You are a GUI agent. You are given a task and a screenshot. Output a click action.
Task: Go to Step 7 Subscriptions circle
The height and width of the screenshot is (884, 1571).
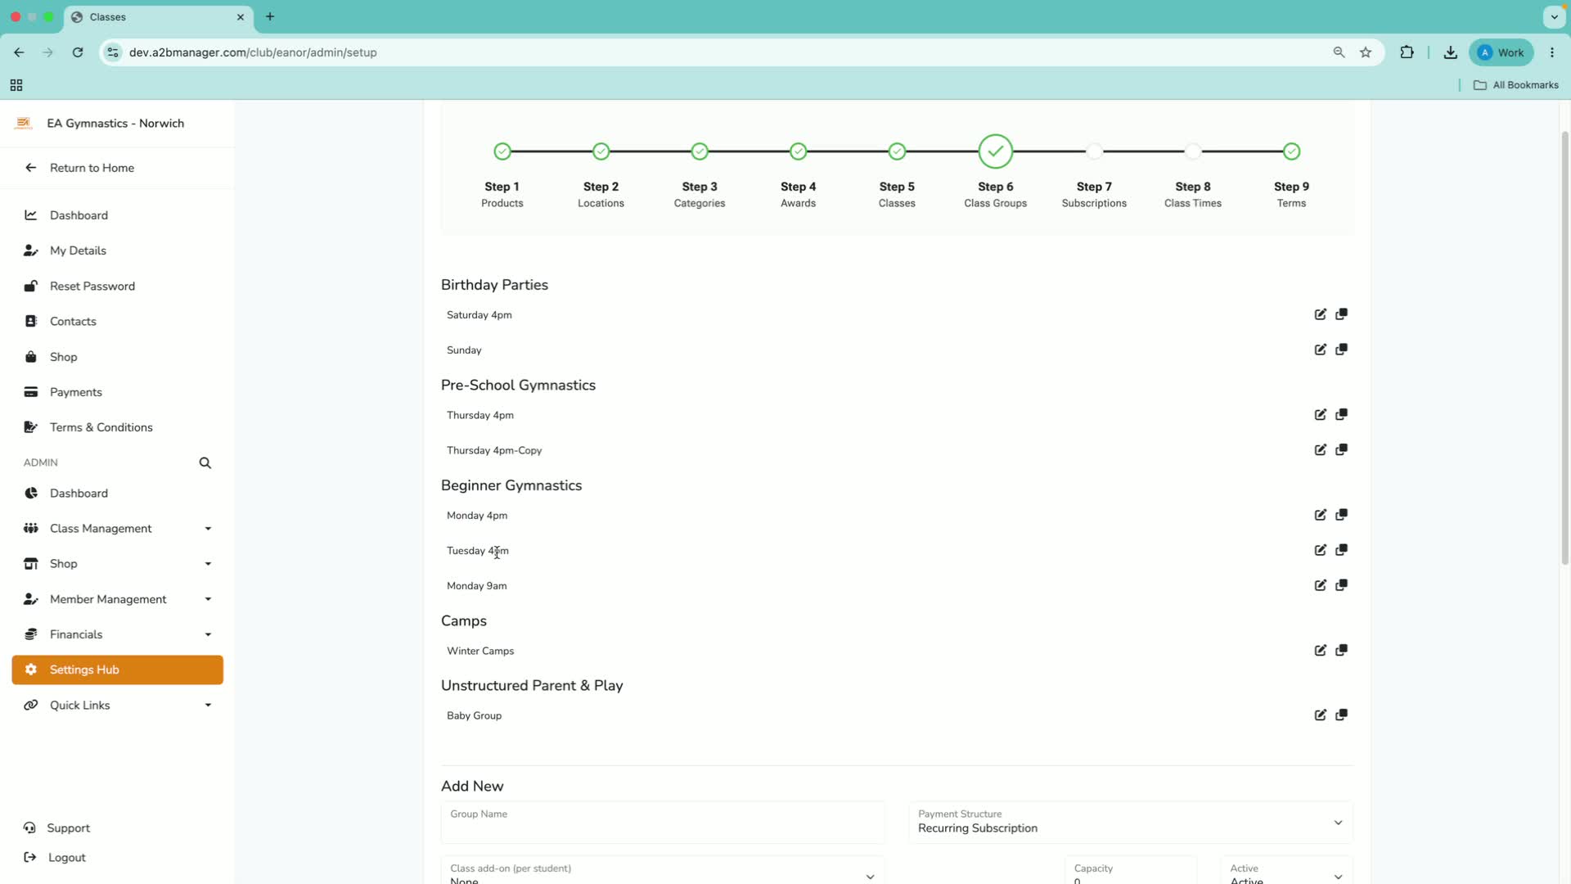1094,151
